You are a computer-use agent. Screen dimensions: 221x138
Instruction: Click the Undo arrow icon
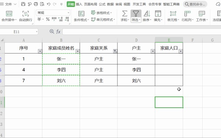(x=49, y=4)
